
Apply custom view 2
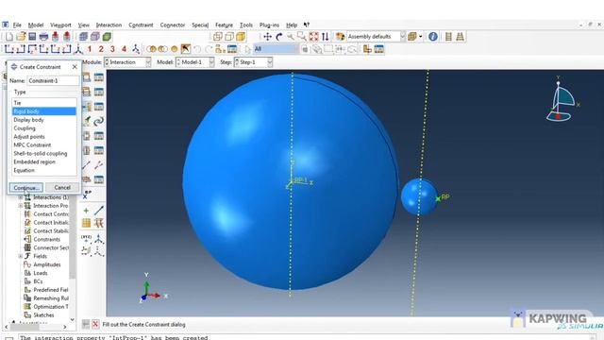point(101,49)
